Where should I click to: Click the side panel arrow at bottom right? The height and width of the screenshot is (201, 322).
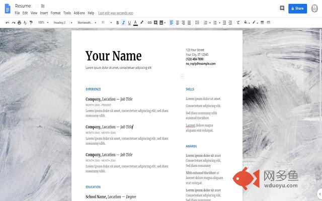click(320, 194)
